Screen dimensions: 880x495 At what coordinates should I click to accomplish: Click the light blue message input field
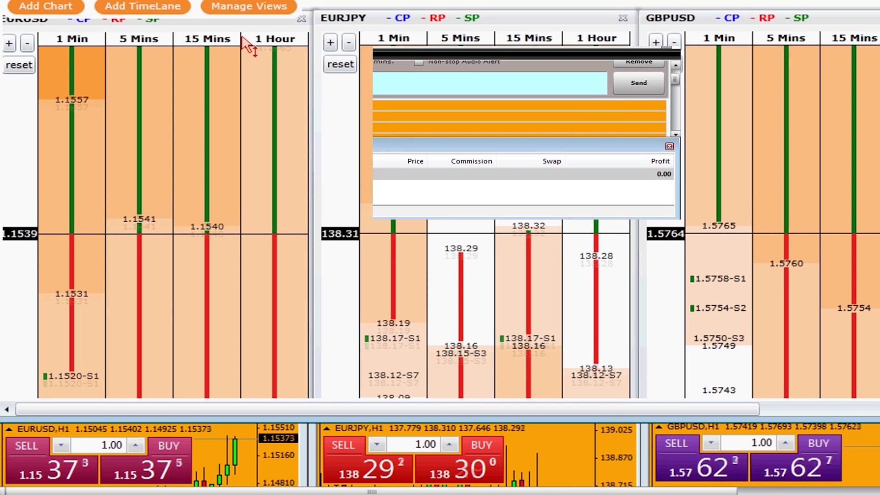point(490,83)
